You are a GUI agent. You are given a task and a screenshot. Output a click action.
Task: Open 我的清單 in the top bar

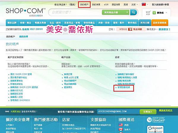pos(96,4)
